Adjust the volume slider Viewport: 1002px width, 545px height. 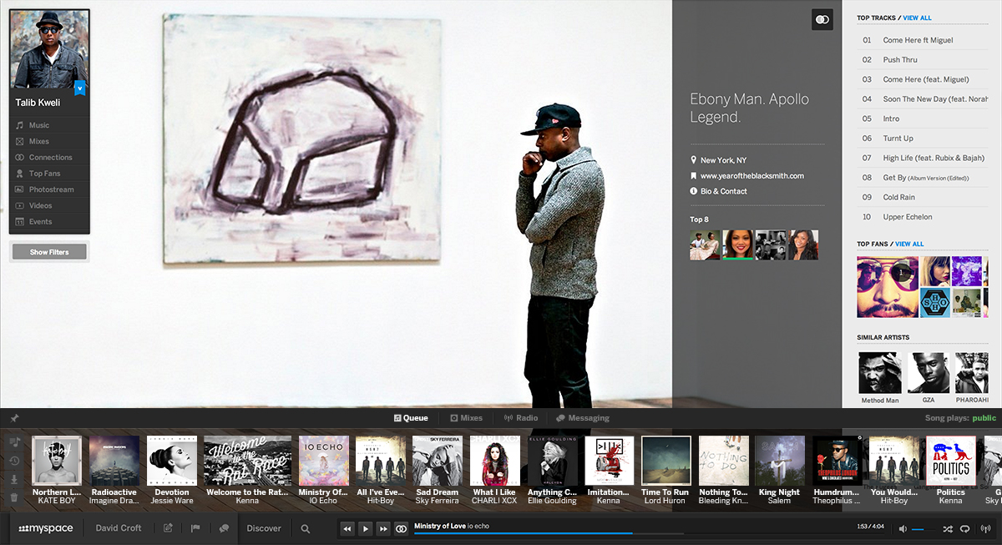(924, 529)
